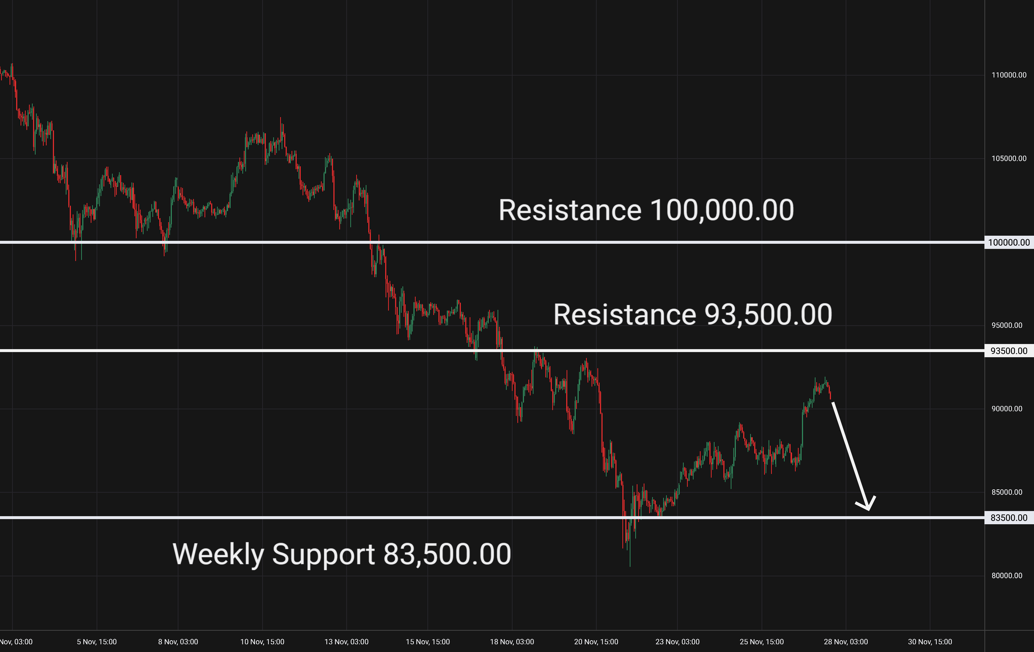This screenshot has height=652, width=1034.
Task: Click the "23 Nov, 03:00" time label
Action: (x=677, y=642)
